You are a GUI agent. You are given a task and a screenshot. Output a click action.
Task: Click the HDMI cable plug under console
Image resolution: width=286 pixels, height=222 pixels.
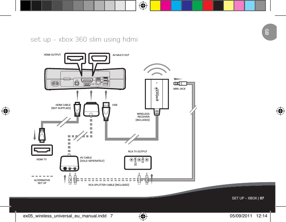(77, 109)
